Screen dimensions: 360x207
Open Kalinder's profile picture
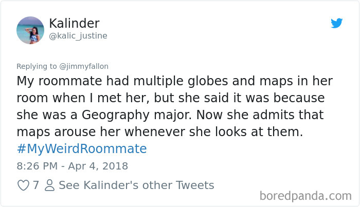(30, 30)
